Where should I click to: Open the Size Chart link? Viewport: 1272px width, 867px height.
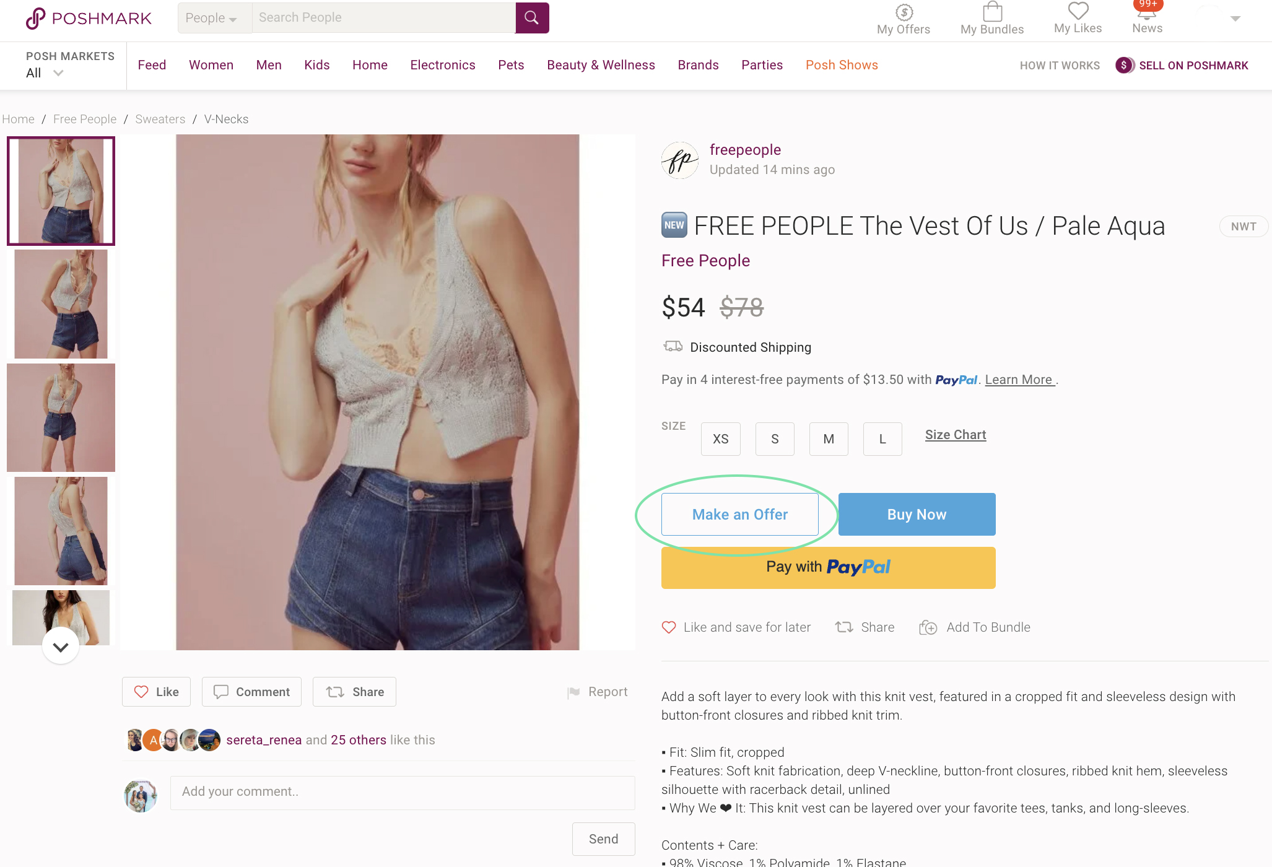(x=956, y=435)
